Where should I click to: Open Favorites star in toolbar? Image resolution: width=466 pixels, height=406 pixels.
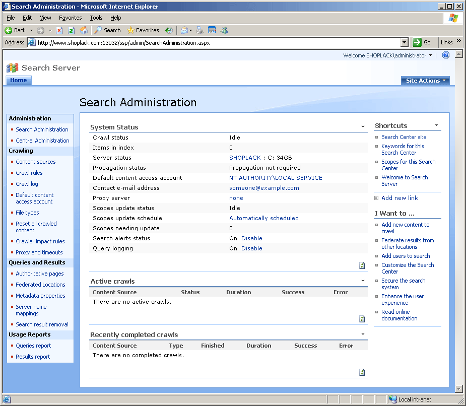coord(143,30)
